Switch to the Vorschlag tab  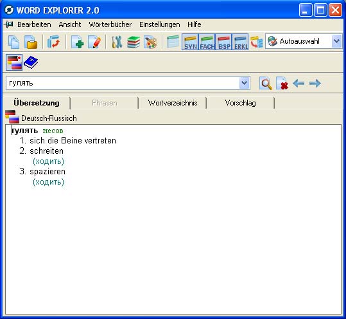pyautogui.click(x=240, y=103)
